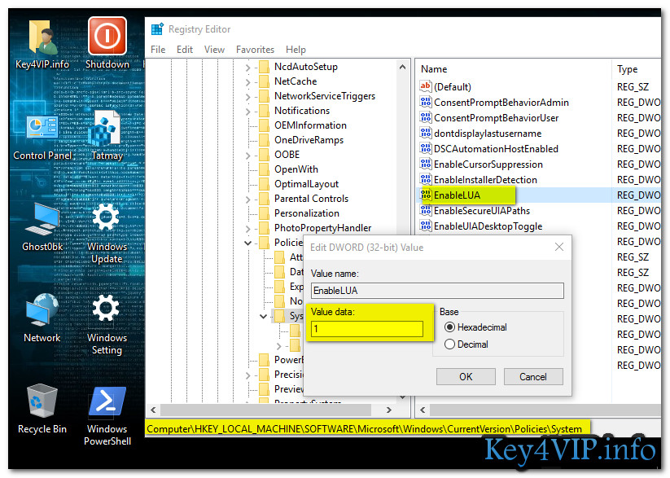
Task: Open Windows Setting desktop shortcut
Action: tap(107, 324)
